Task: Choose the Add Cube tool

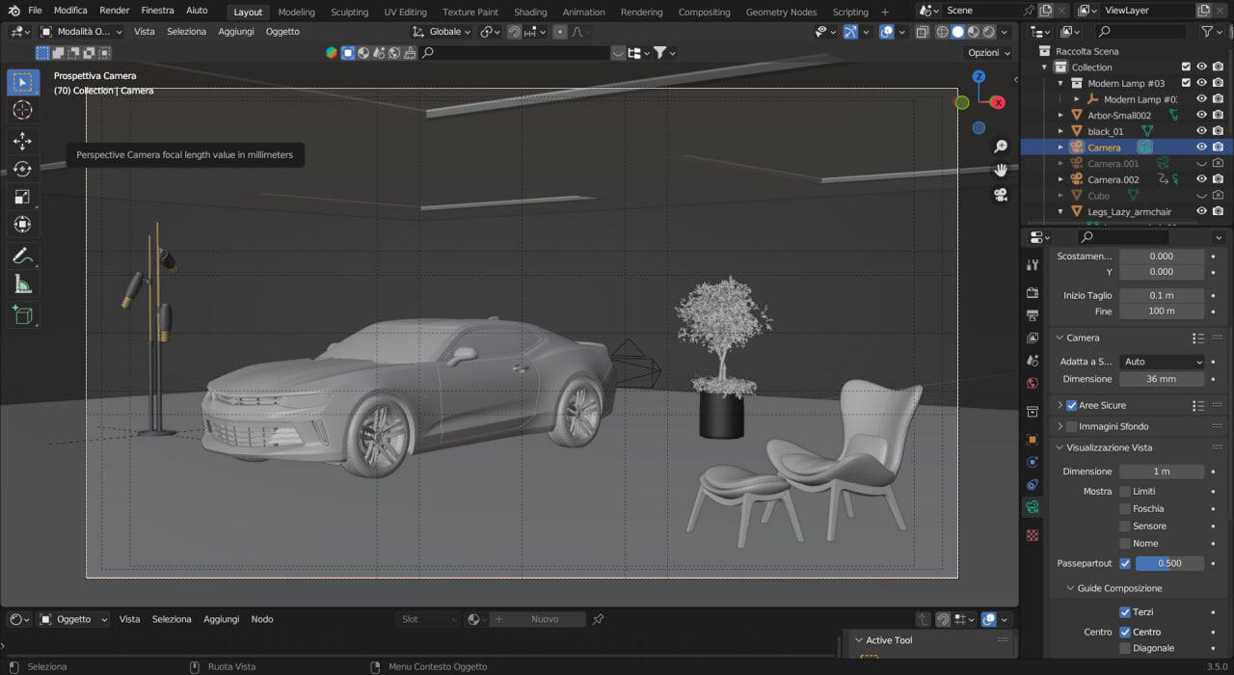Action: pyautogui.click(x=22, y=314)
